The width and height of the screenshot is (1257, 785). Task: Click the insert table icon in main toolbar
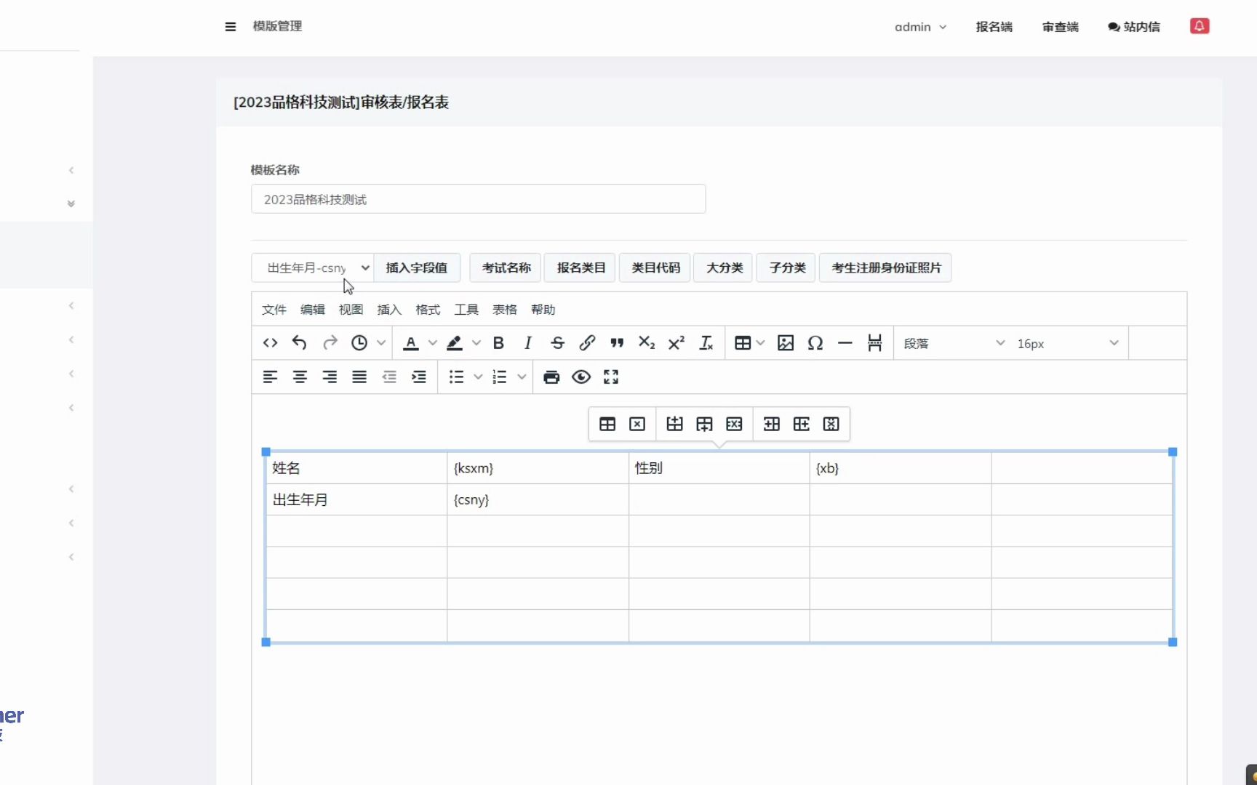(743, 343)
